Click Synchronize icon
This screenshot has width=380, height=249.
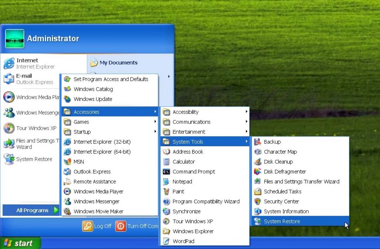pos(166,211)
